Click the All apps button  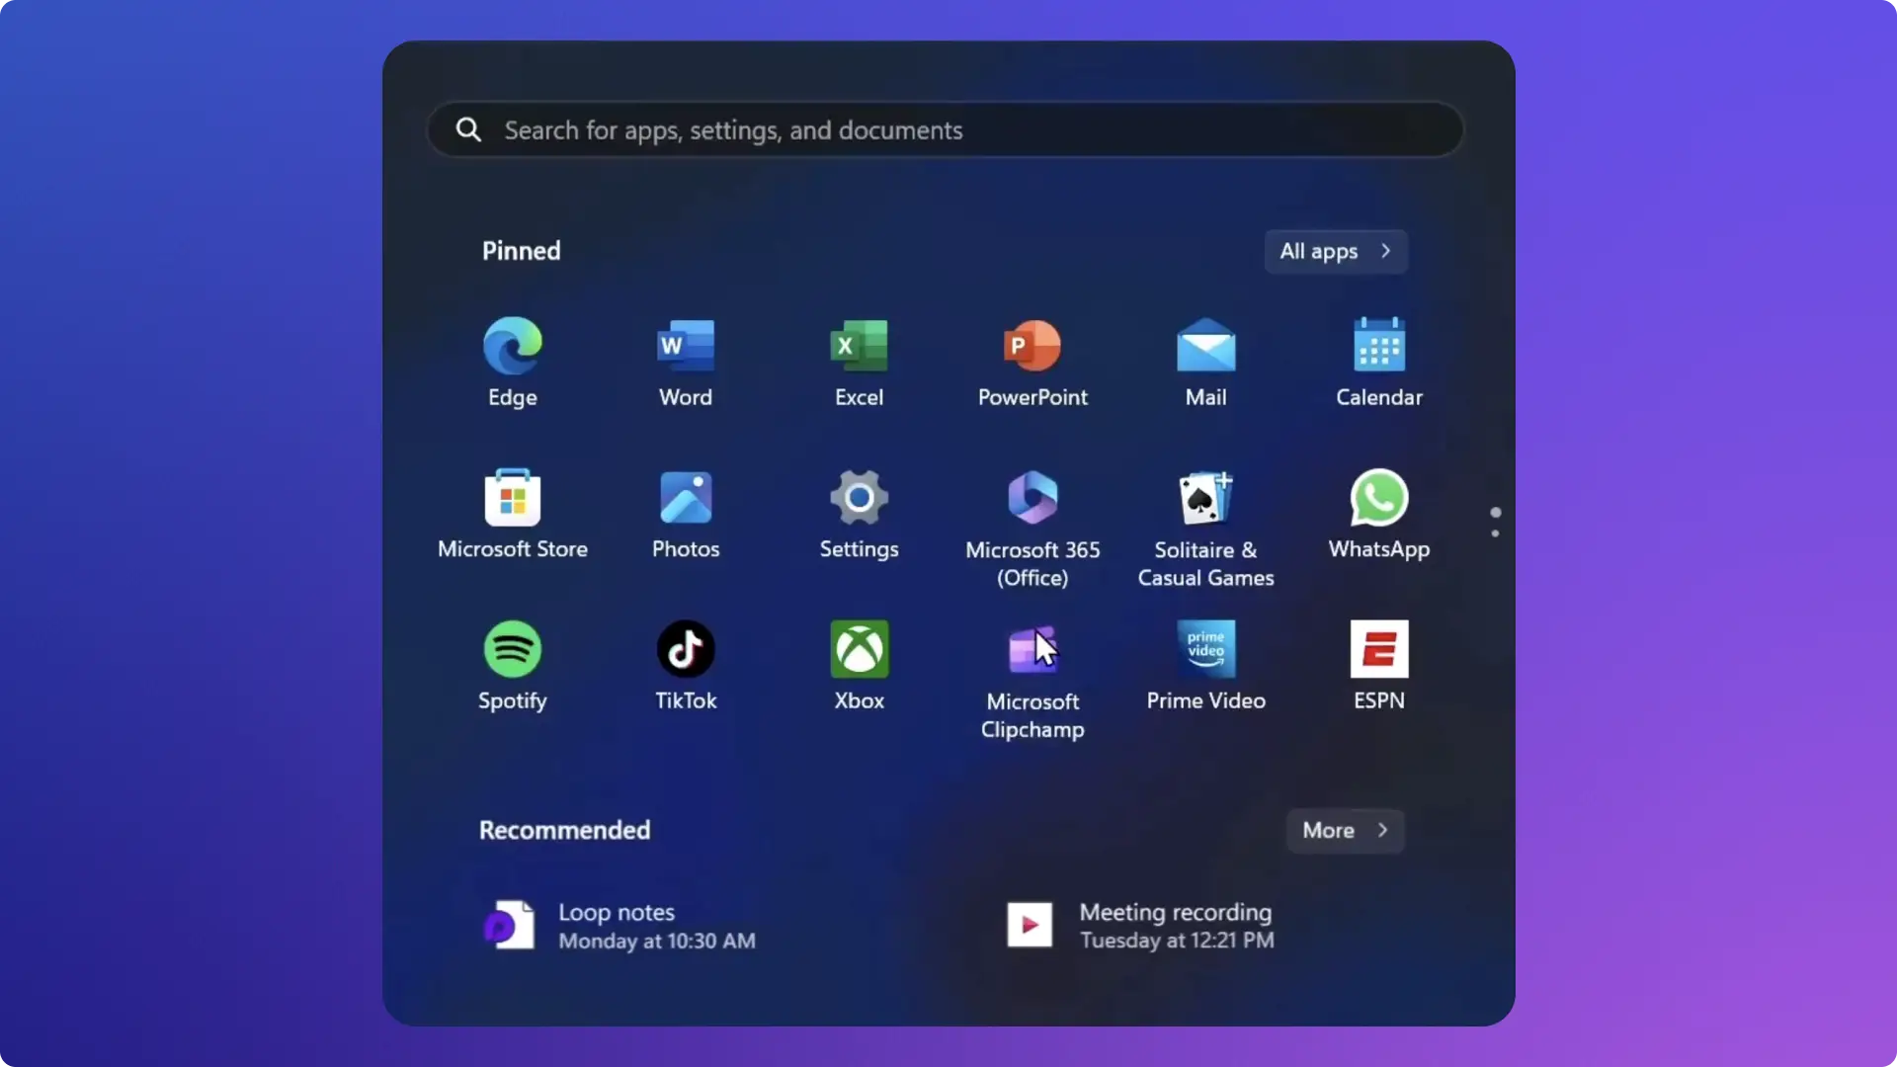pos(1336,251)
